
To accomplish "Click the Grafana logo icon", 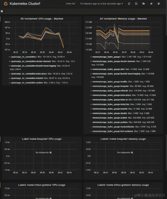I will point(6,4).
